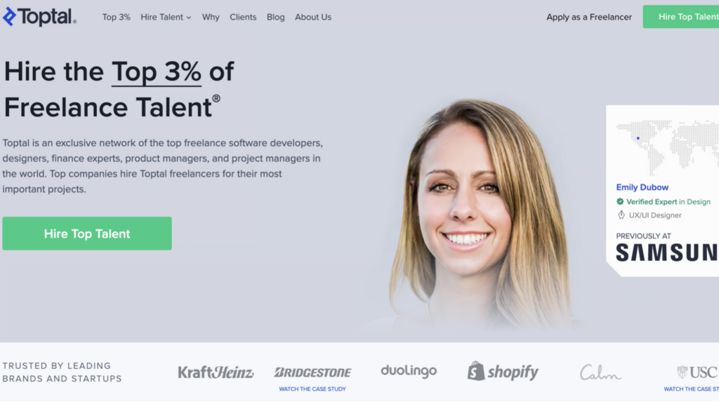Open About Us in the navigation
Image resolution: width=719 pixels, height=404 pixels.
point(312,17)
